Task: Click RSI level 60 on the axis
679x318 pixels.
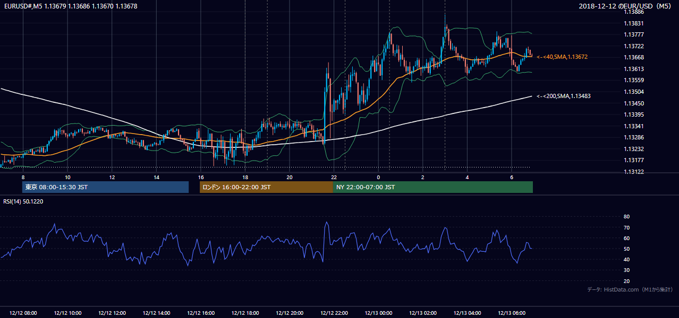Action: point(626,238)
